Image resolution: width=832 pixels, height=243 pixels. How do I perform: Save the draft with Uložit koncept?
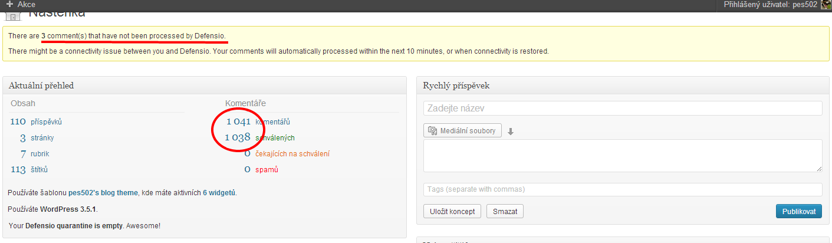452,211
